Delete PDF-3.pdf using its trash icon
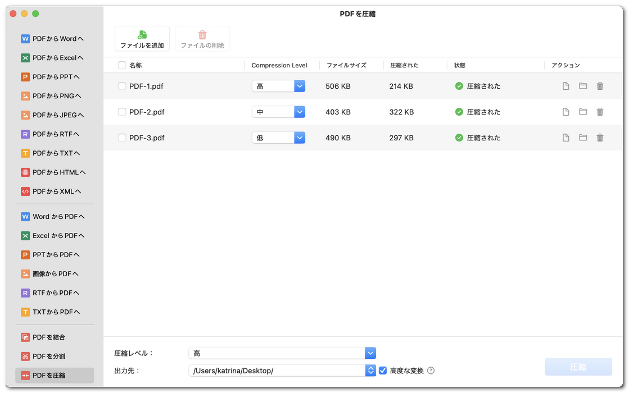Image resolution: width=629 pixels, height=393 pixels. pyautogui.click(x=600, y=138)
